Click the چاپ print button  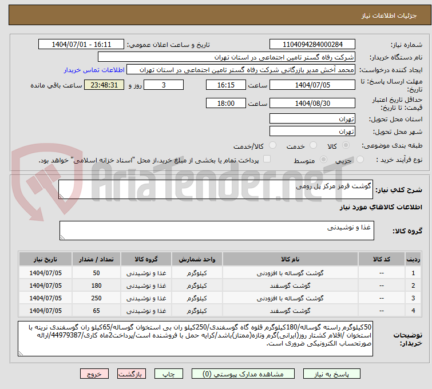169,374
